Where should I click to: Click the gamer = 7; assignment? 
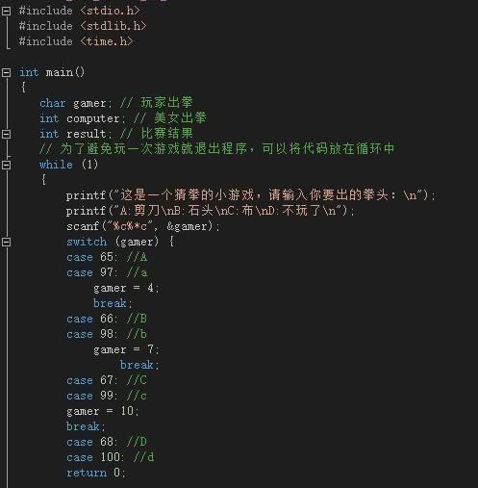(126, 349)
